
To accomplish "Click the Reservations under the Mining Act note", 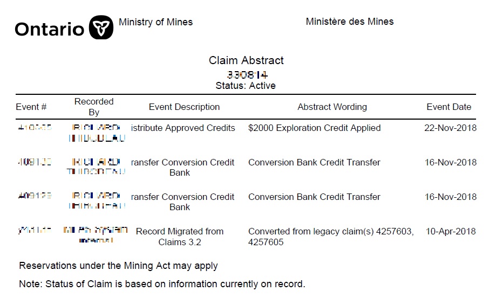I will point(118,266).
